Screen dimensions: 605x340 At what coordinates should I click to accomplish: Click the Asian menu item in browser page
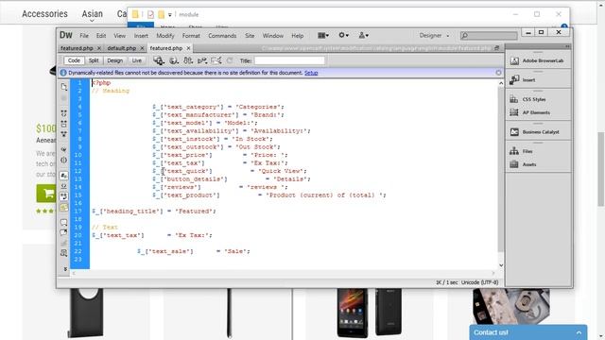coord(93,14)
